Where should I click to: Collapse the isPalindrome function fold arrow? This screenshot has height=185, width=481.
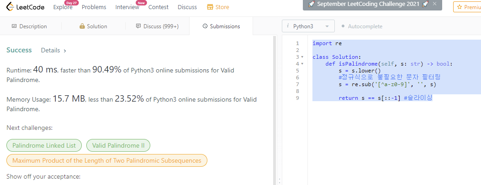click(302, 64)
